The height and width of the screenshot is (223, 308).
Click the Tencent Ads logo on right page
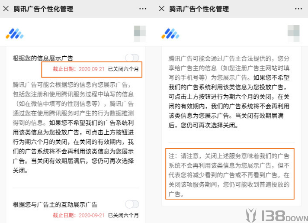[x=170, y=34]
